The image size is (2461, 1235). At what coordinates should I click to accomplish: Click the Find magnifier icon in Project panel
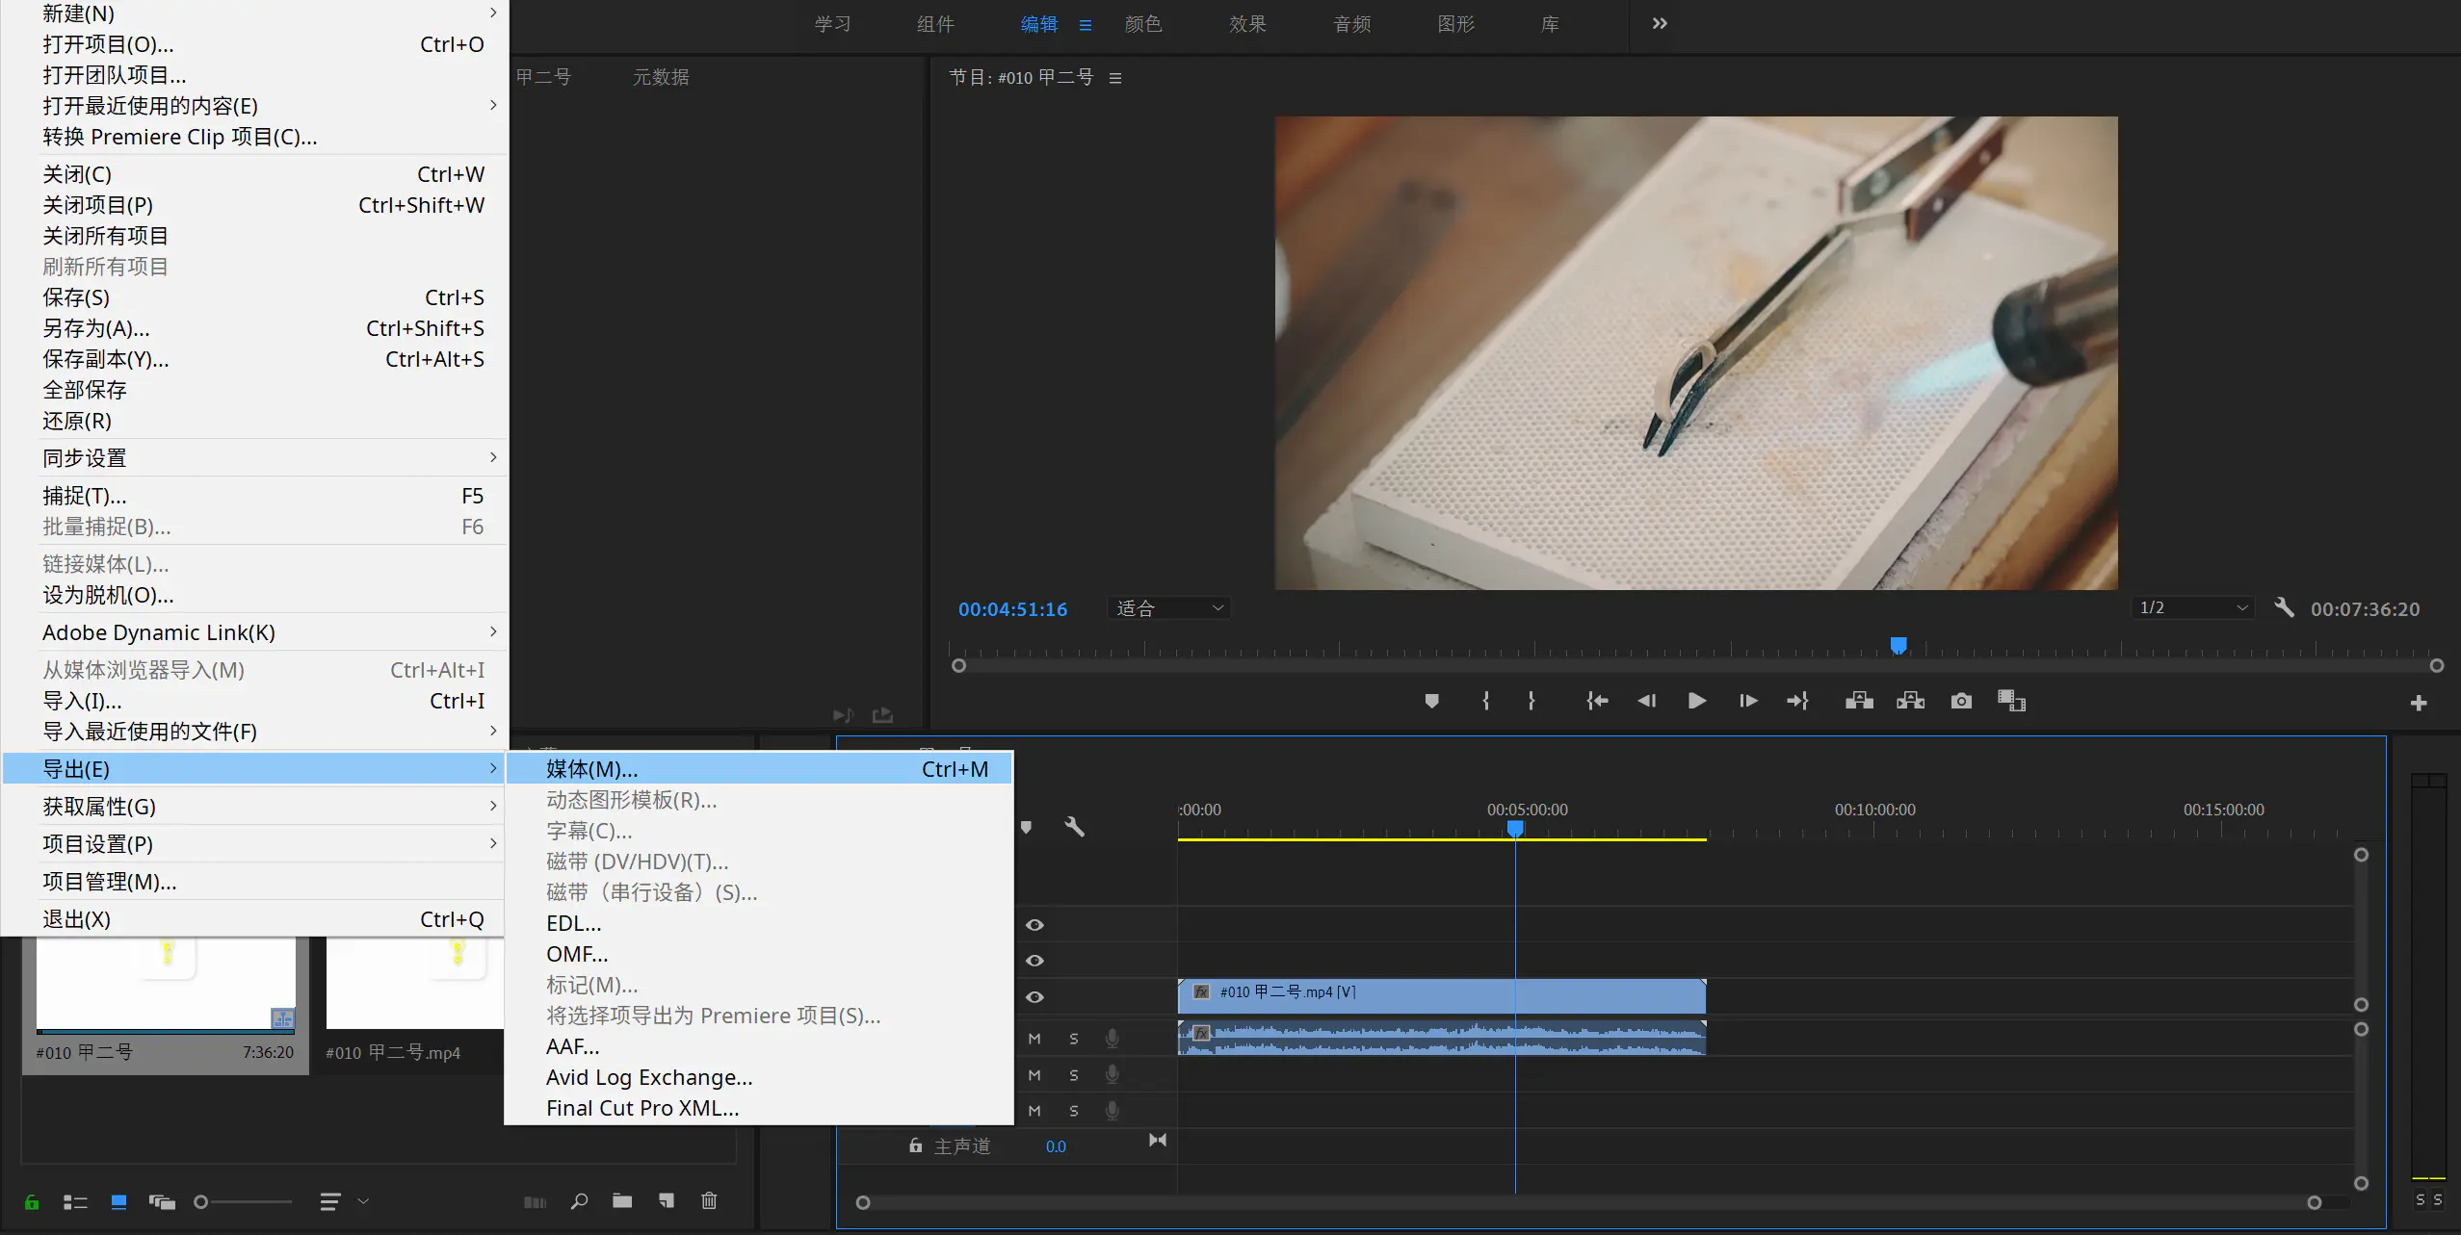pyautogui.click(x=579, y=1200)
